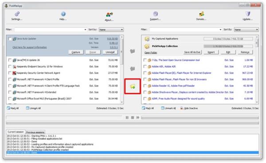Click the yellow folder with green plus icon
266x163 pixels.
133,86
